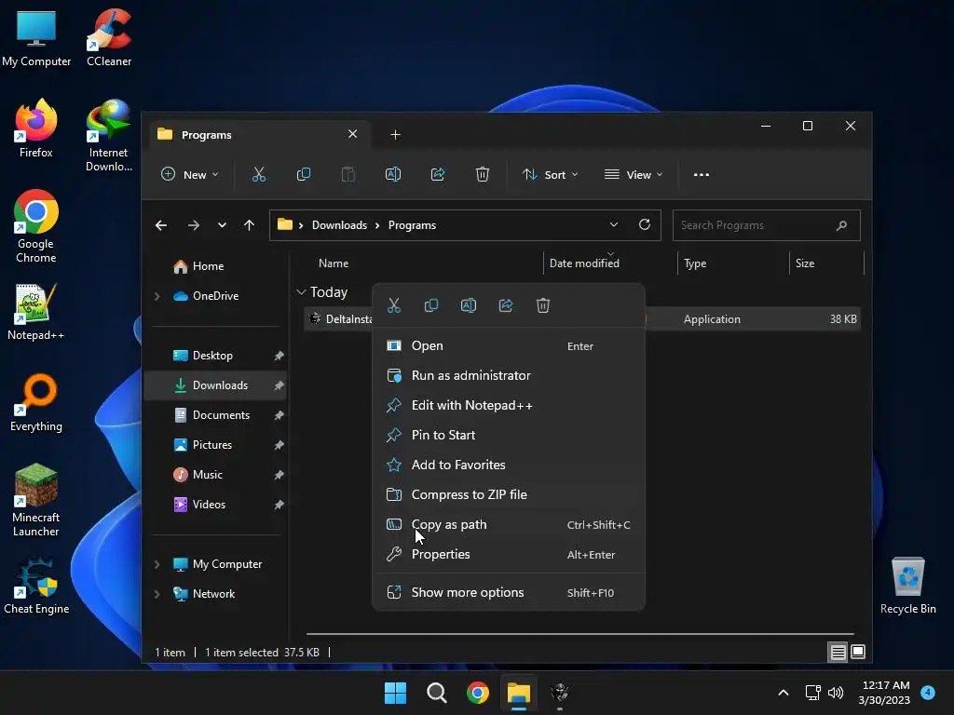Collapse the Today group

tap(301, 292)
